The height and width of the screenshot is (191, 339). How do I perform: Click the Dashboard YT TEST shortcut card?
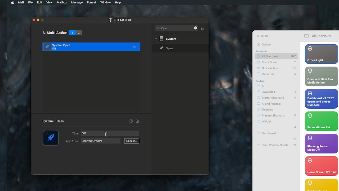[322, 99]
